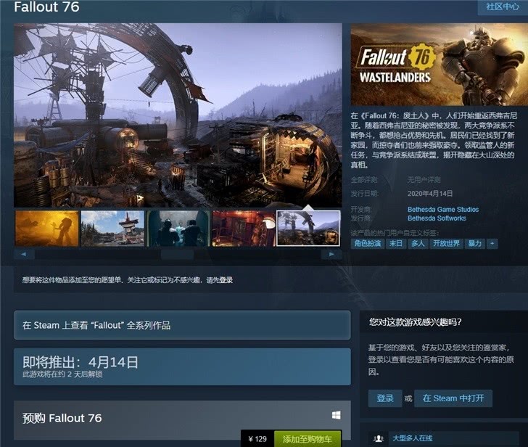Screen dimensions: 528x447
Task: Select the 角色扮演 tag
Action: [368, 244]
